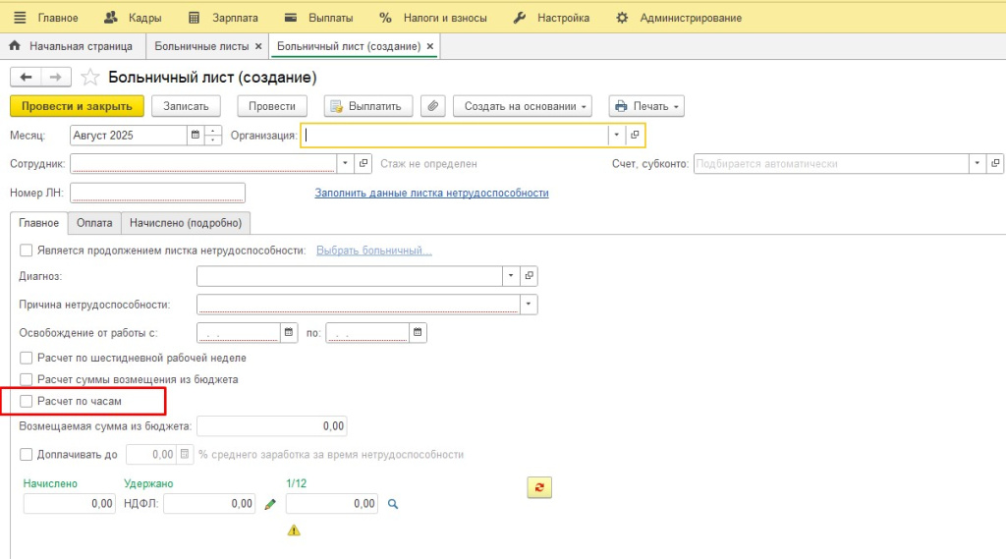Click the paperclip attachments icon
Image resolution: width=1006 pixels, height=559 pixels.
pyautogui.click(x=431, y=106)
